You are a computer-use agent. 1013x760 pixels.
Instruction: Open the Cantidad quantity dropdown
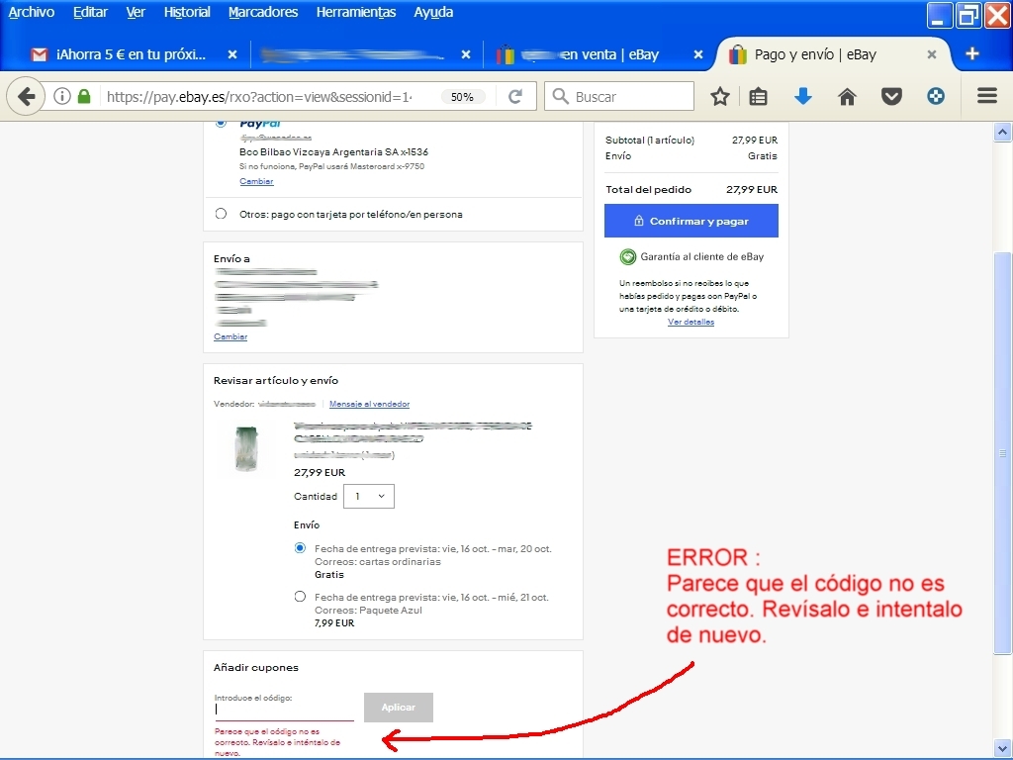coord(369,497)
